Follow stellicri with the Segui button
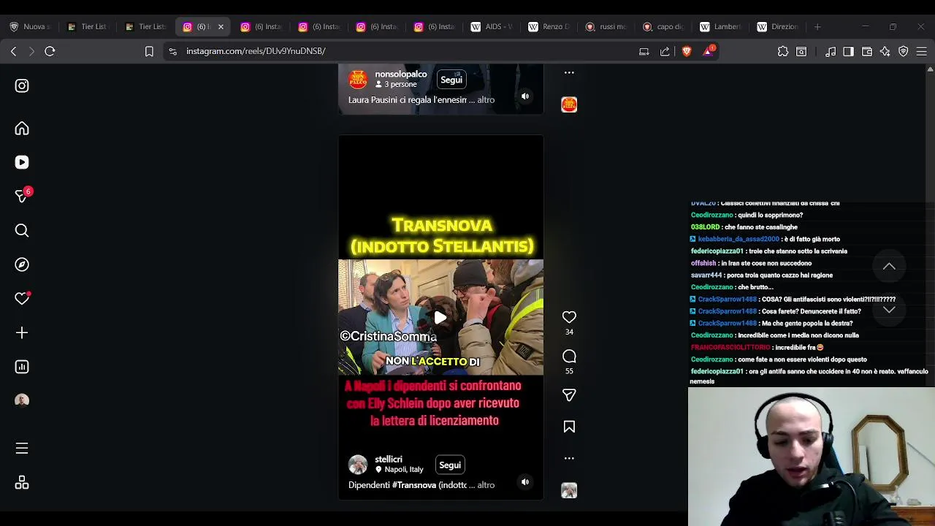The width and height of the screenshot is (935, 526). 450,465
